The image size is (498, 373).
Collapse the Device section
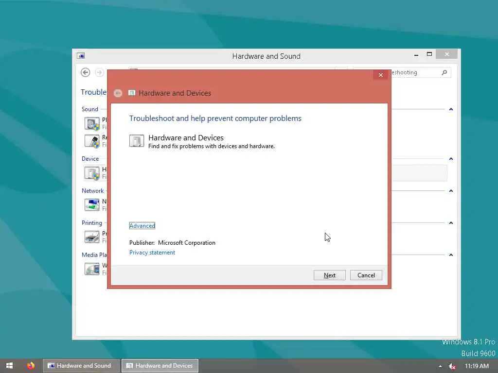point(451,159)
